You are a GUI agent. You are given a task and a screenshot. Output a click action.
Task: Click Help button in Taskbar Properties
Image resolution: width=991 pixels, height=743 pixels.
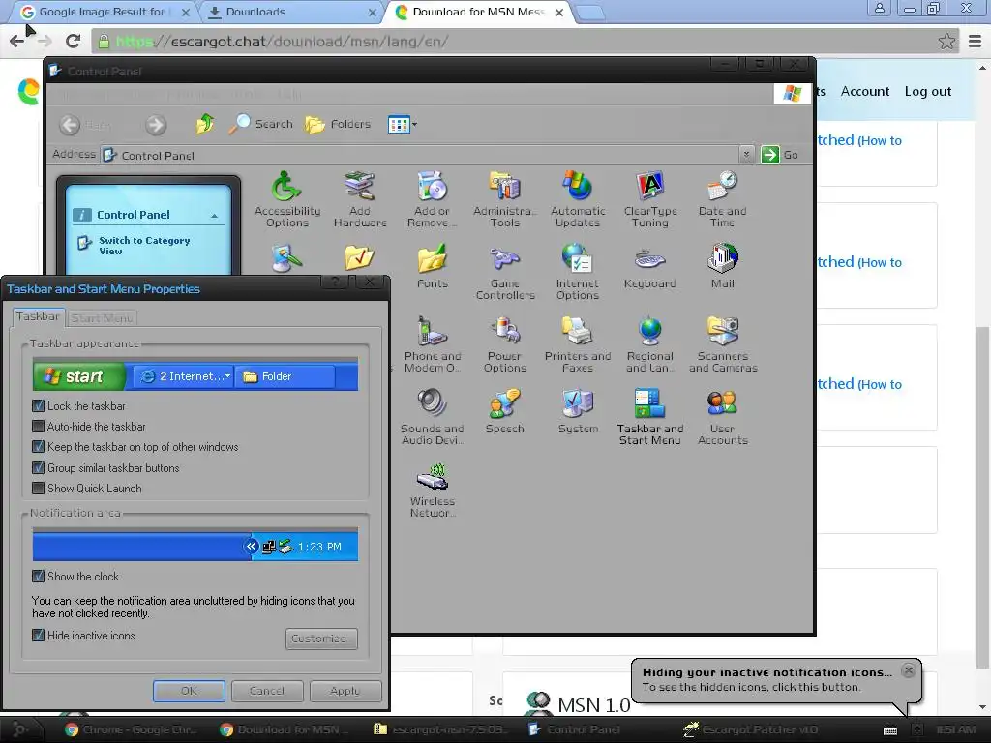(336, 282)
